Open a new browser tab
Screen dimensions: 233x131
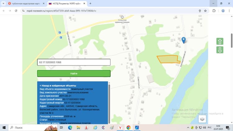[x=90, y=3]
